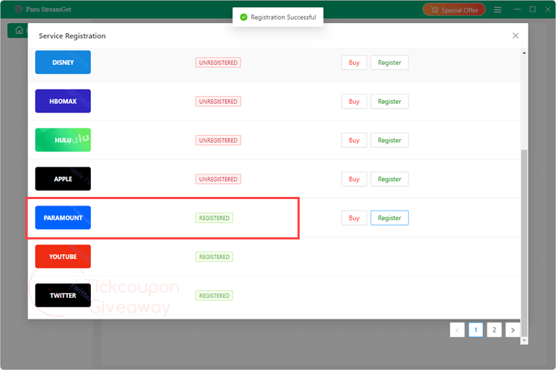The image size is (556, 370).
Task: Click the TWITTER service tile
Action: pos(63,295)
